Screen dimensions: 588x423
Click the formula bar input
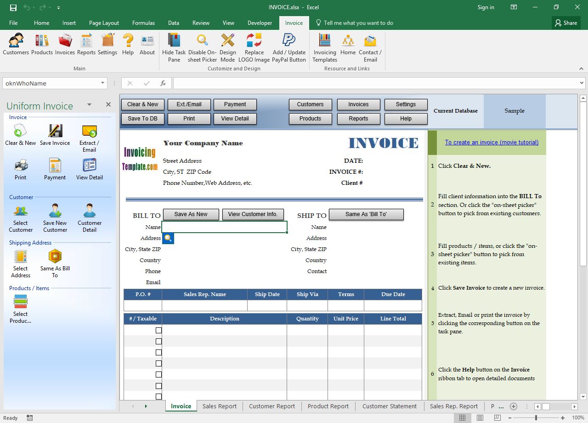[x=375, y=83]
